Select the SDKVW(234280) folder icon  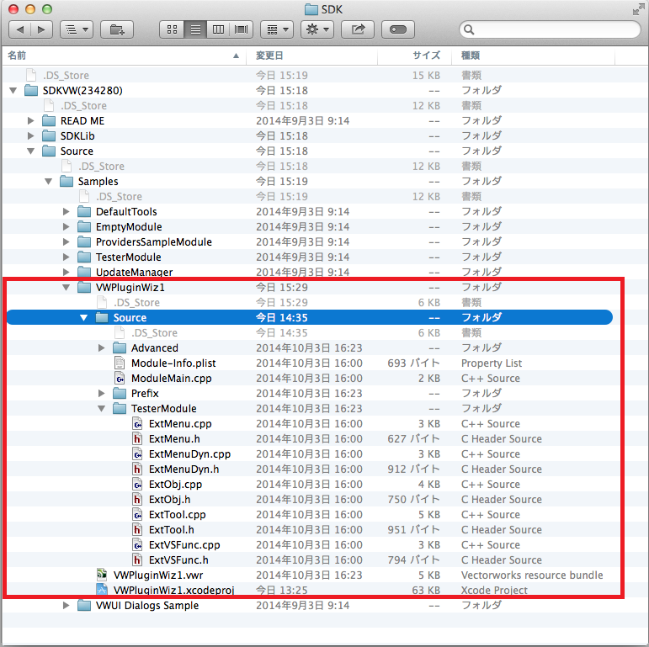pyautogui.click(x=31, y=90)
